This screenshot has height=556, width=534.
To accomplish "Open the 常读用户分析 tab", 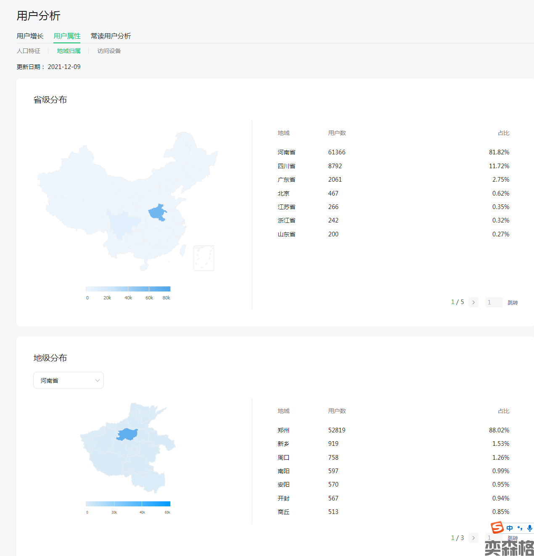I will [x=111, y=36].
